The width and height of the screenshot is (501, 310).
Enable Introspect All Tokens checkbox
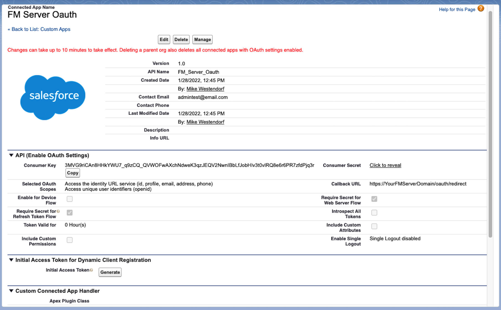374,213
